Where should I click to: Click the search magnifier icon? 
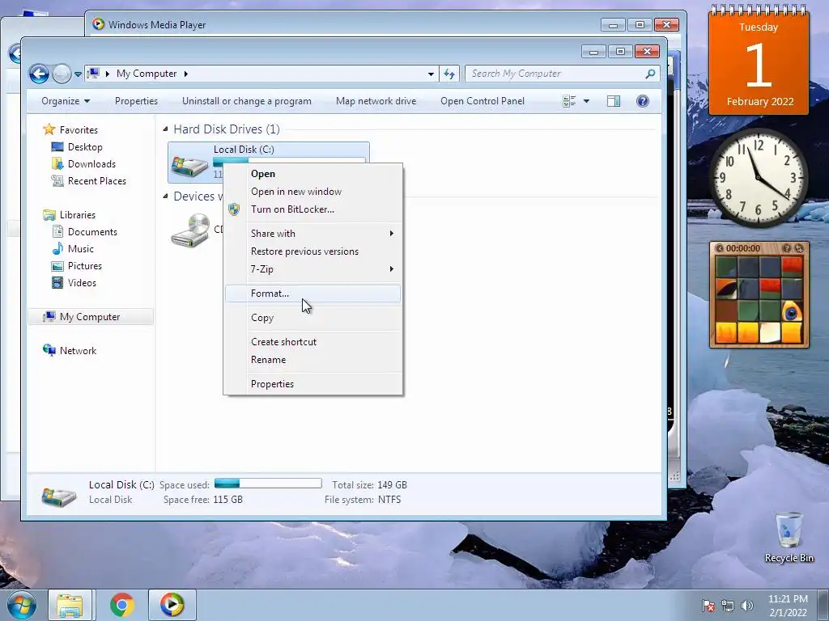point(650,74)
